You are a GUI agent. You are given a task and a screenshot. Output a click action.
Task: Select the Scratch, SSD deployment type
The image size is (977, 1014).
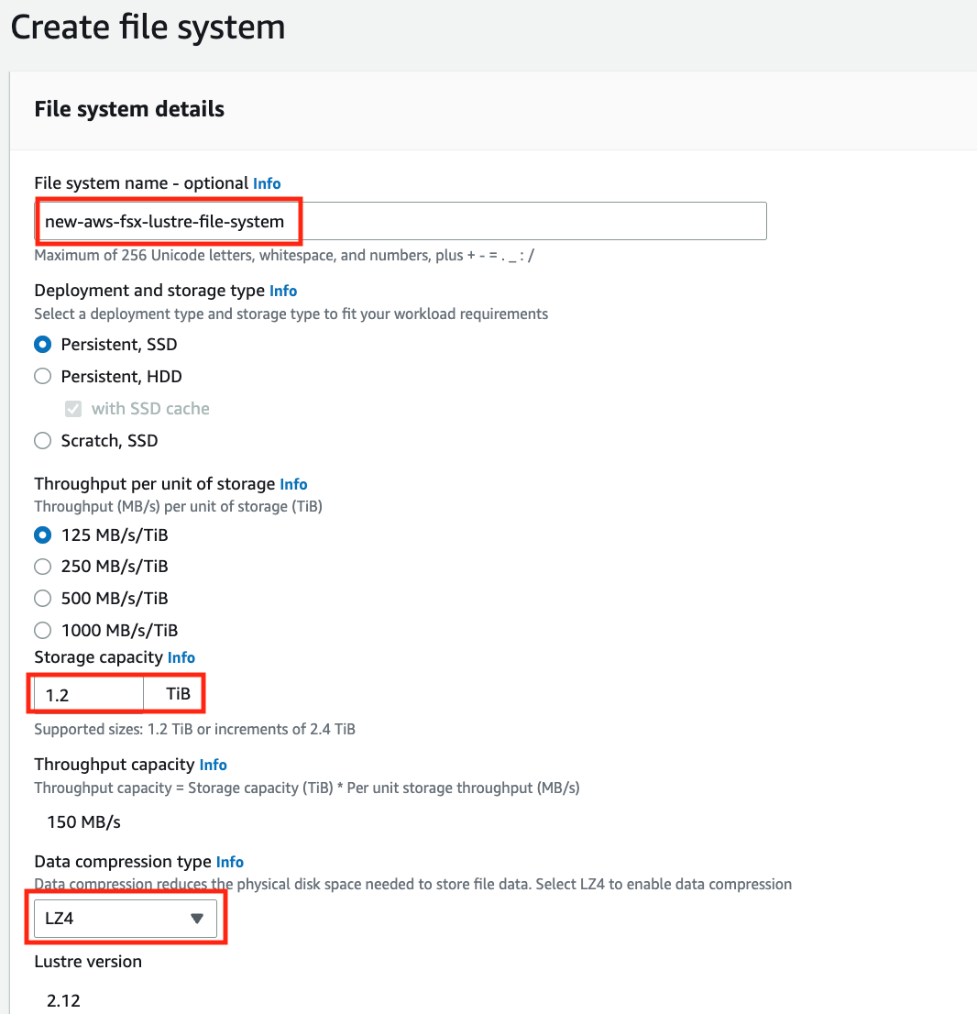point(42,441)
